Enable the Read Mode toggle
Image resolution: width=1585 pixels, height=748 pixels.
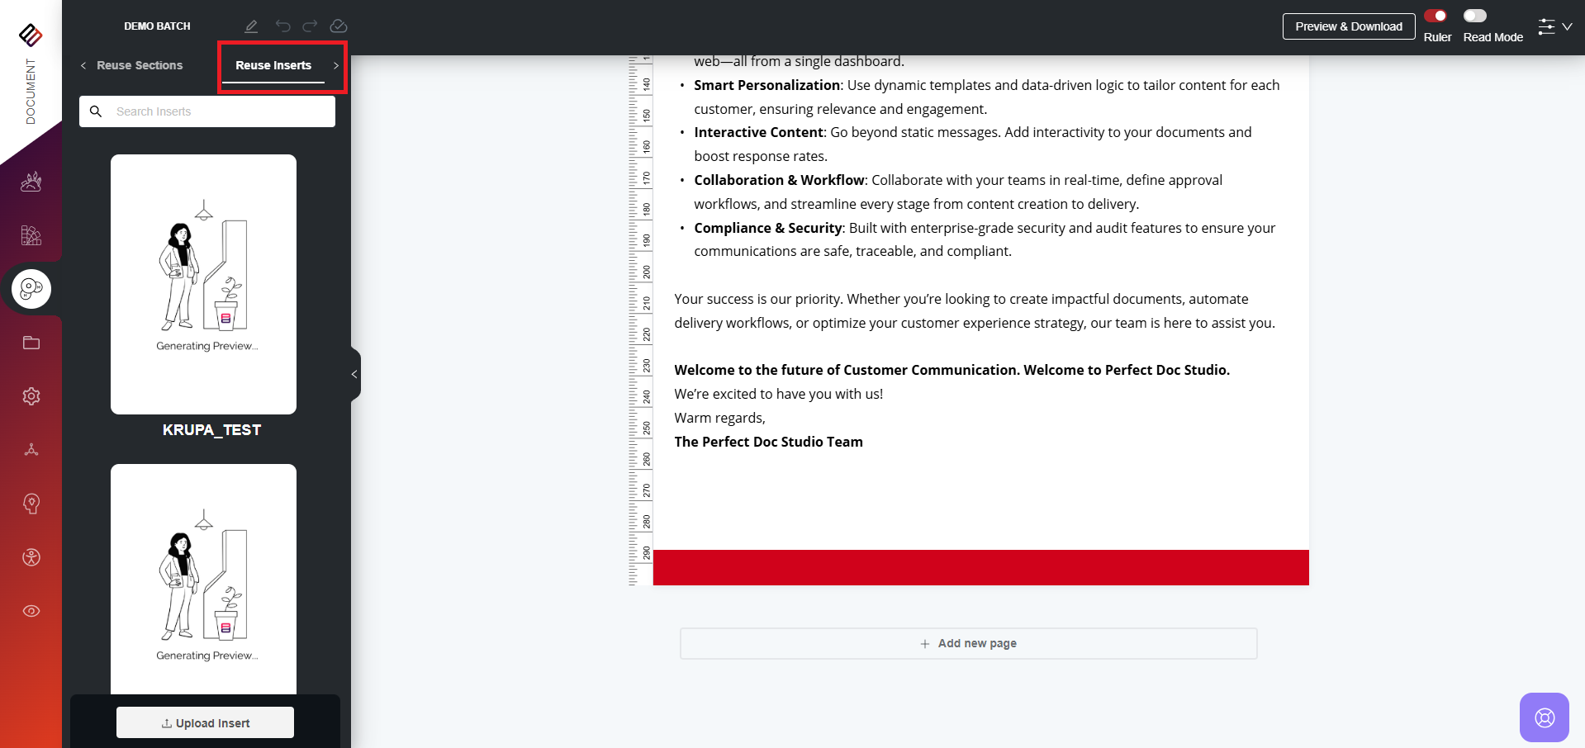point(1474,16)
